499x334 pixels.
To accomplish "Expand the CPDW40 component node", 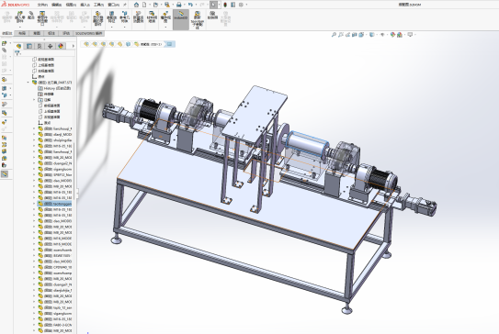I will tap(34, 267).
